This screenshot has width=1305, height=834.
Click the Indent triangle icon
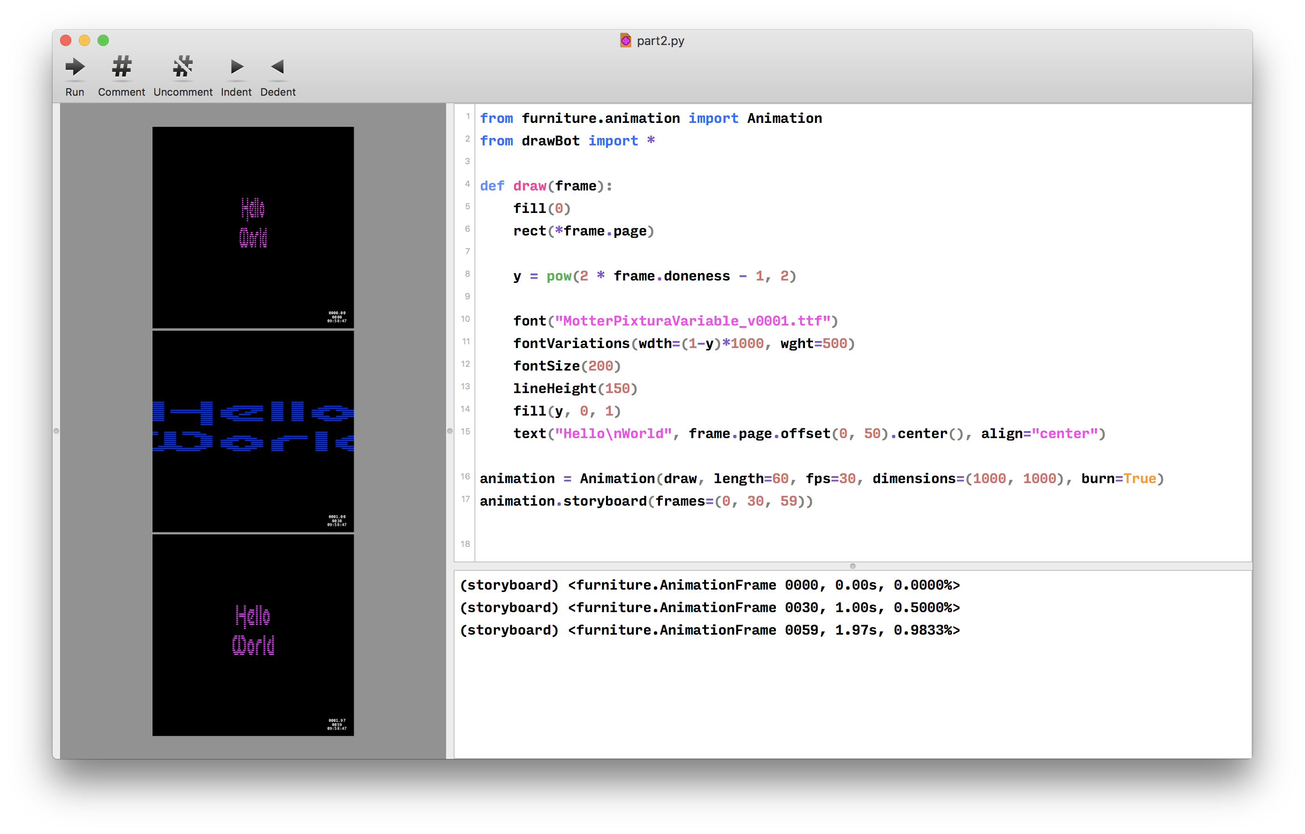pyautogui.click(x=236, y=67)
